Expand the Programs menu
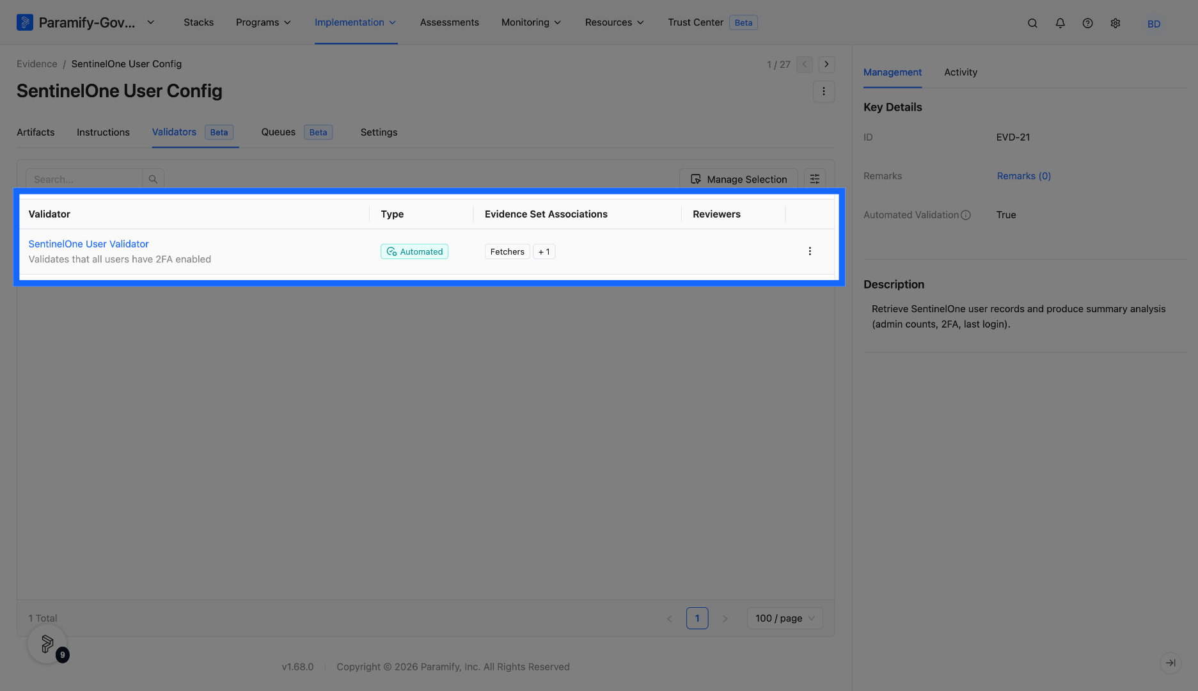The height and width of the screenshot is (691, 1198). tap(263, 22)
